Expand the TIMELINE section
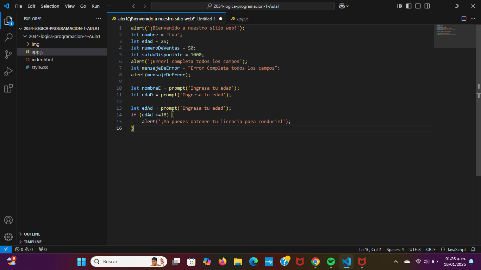This screenshot has width=481, height=270. pos(62,242)
